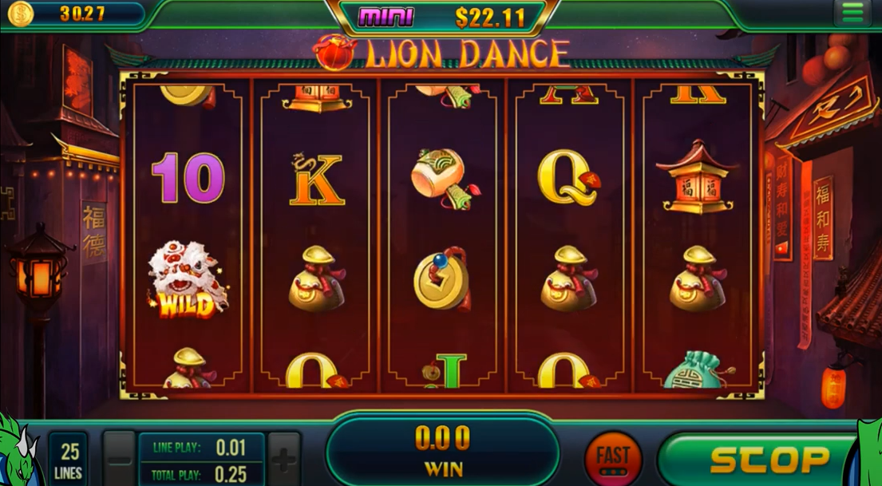
Task: Click the gold money bag on reel two
Action: (317, 279)
